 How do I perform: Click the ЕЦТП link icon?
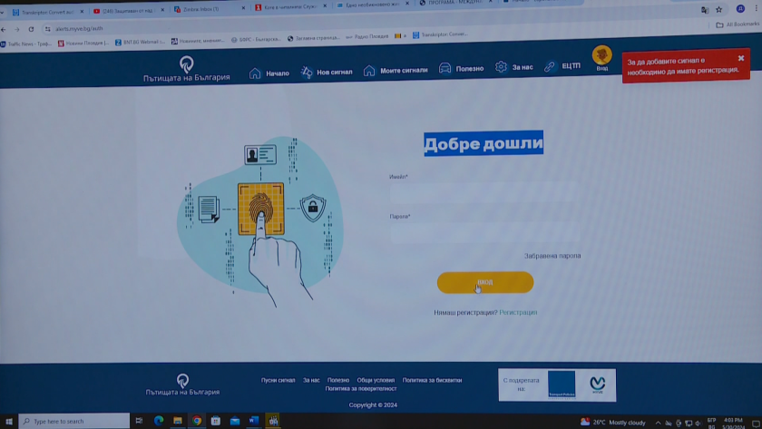click(x=550, y=67)
